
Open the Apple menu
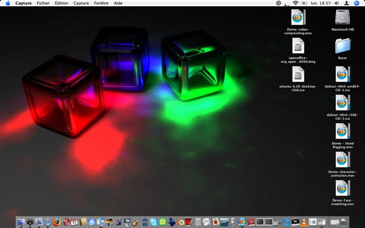point(7,3)
